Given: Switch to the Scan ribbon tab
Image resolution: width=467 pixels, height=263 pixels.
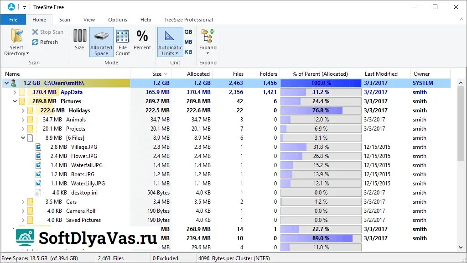Looking at the screenshot, I should click(65, 20).
